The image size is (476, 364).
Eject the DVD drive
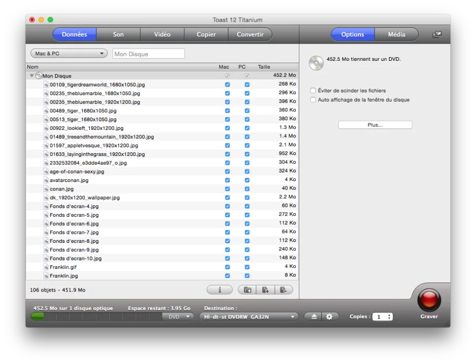click(x=313, y=316)
